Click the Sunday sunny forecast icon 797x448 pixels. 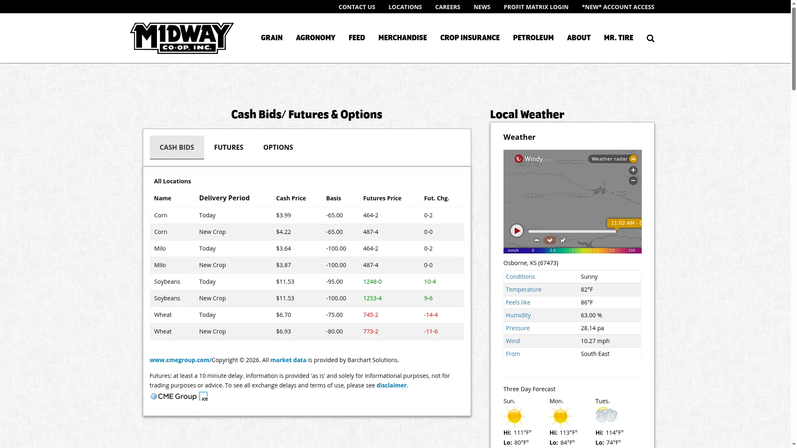(x=514, y=416)
